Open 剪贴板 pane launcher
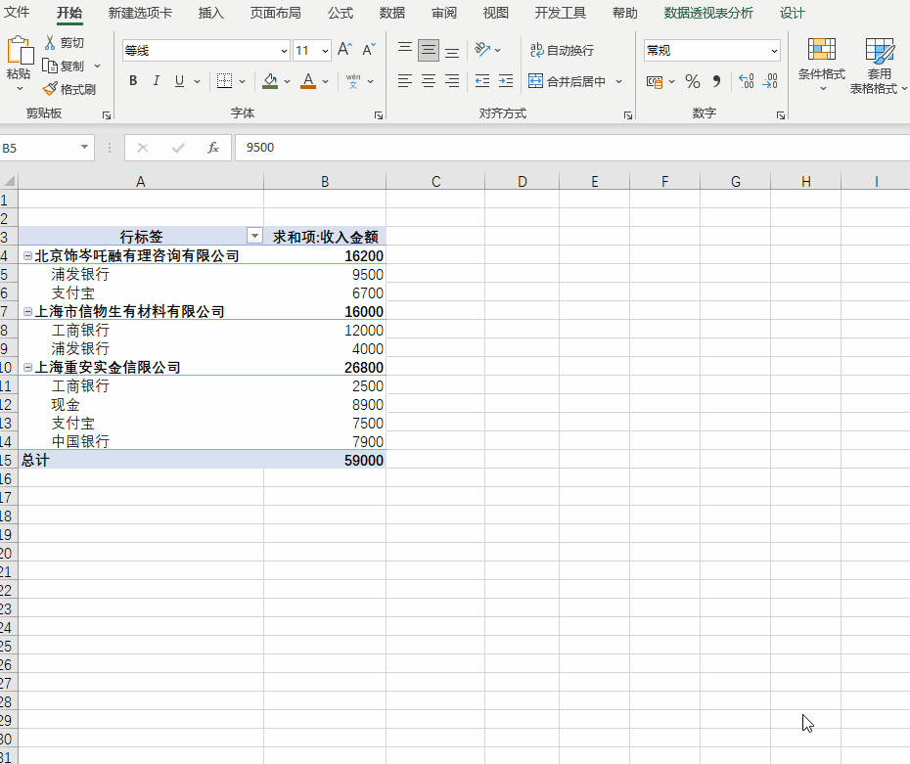Screen dimensions: 910x764 point(107,115)
